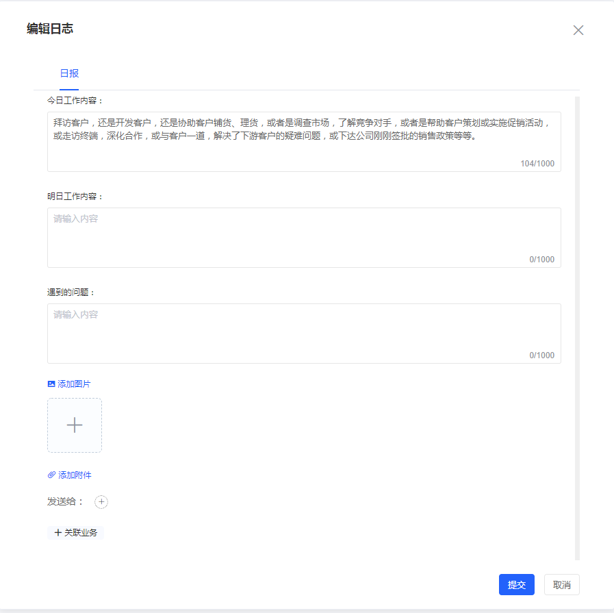The height and width of the screenshot is (613, 614).
Task: Click the 104/1000 character counter
Action: click(537, 164)
